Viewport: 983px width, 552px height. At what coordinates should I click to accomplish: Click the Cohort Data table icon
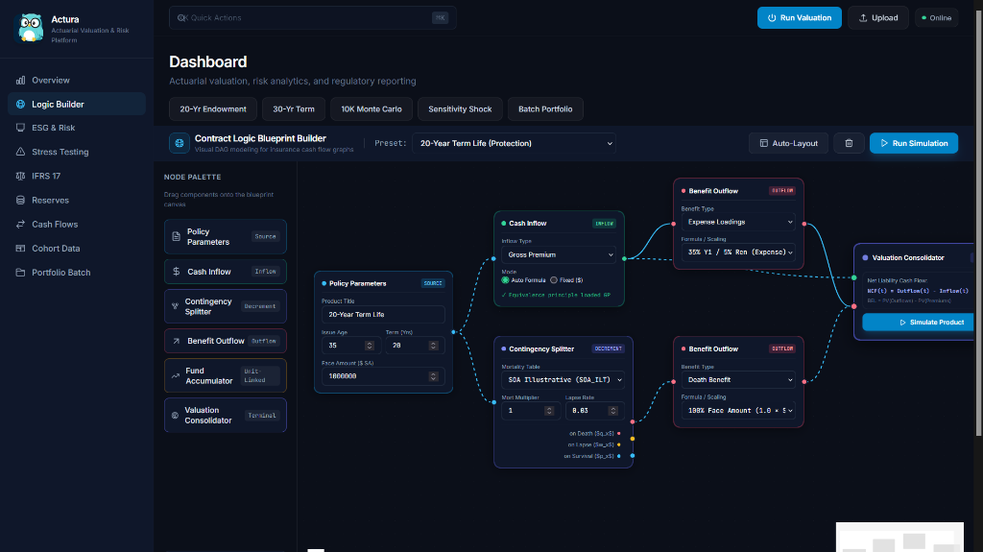(x=21, y=249)
